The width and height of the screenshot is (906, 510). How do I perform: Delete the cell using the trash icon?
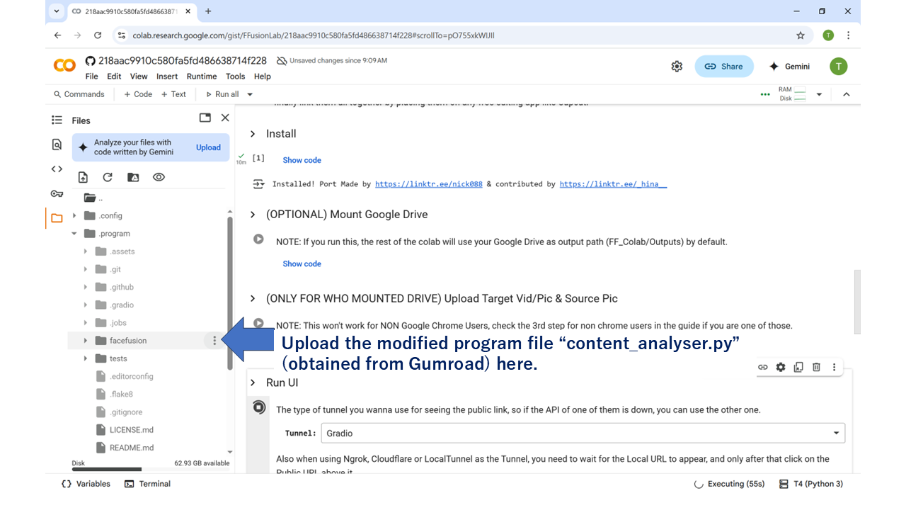tap(816, 367)
